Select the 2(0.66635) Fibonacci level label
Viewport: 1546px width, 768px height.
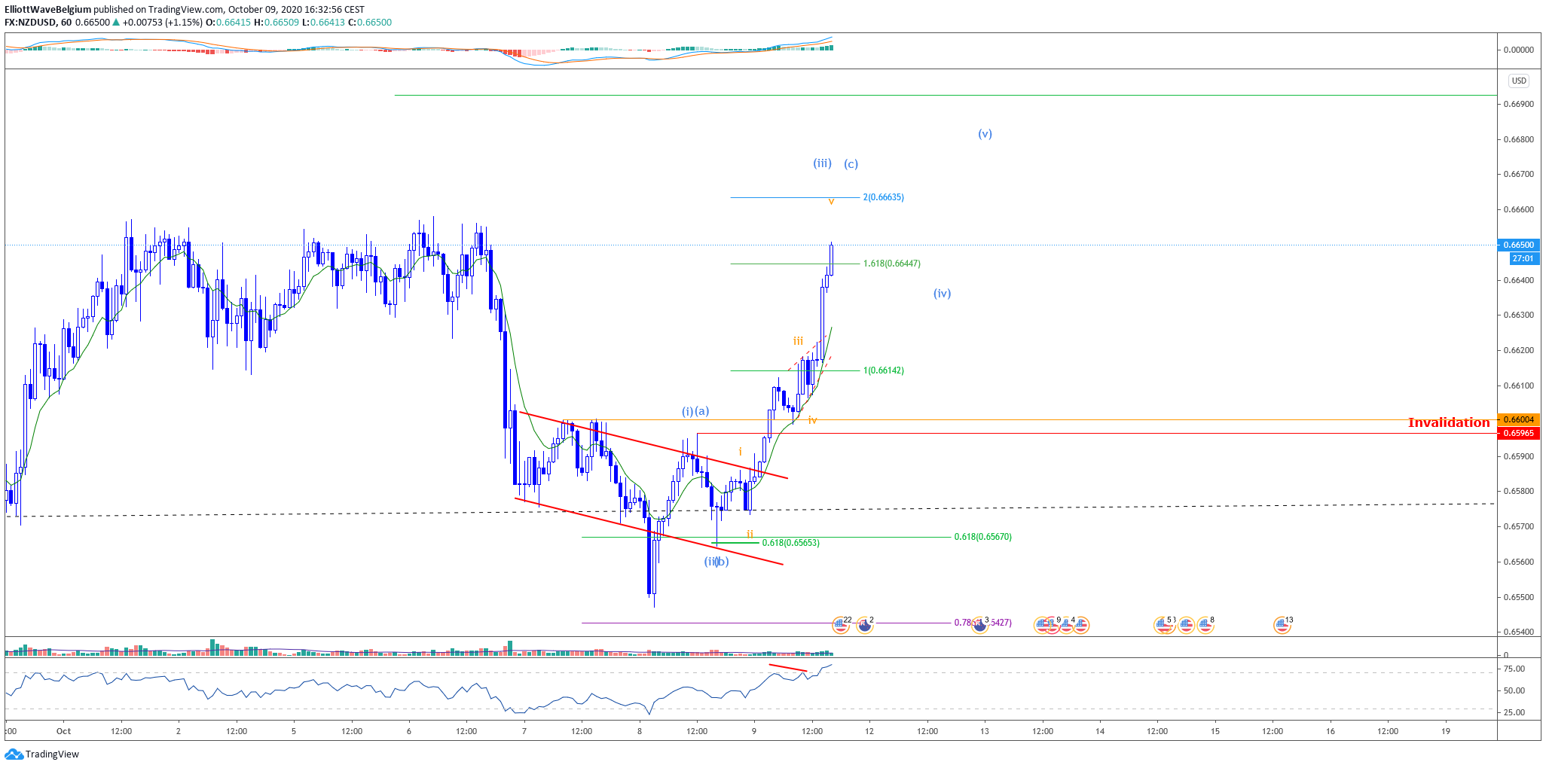tap(883, 197)
